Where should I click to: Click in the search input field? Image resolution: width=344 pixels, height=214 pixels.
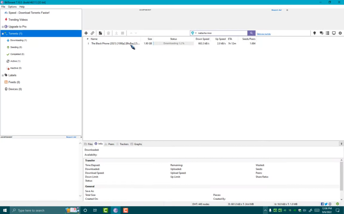tap(222, 33)
